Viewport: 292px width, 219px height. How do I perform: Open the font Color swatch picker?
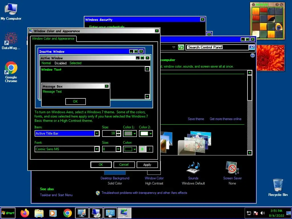pyautogui.click(x=130, y=149)
